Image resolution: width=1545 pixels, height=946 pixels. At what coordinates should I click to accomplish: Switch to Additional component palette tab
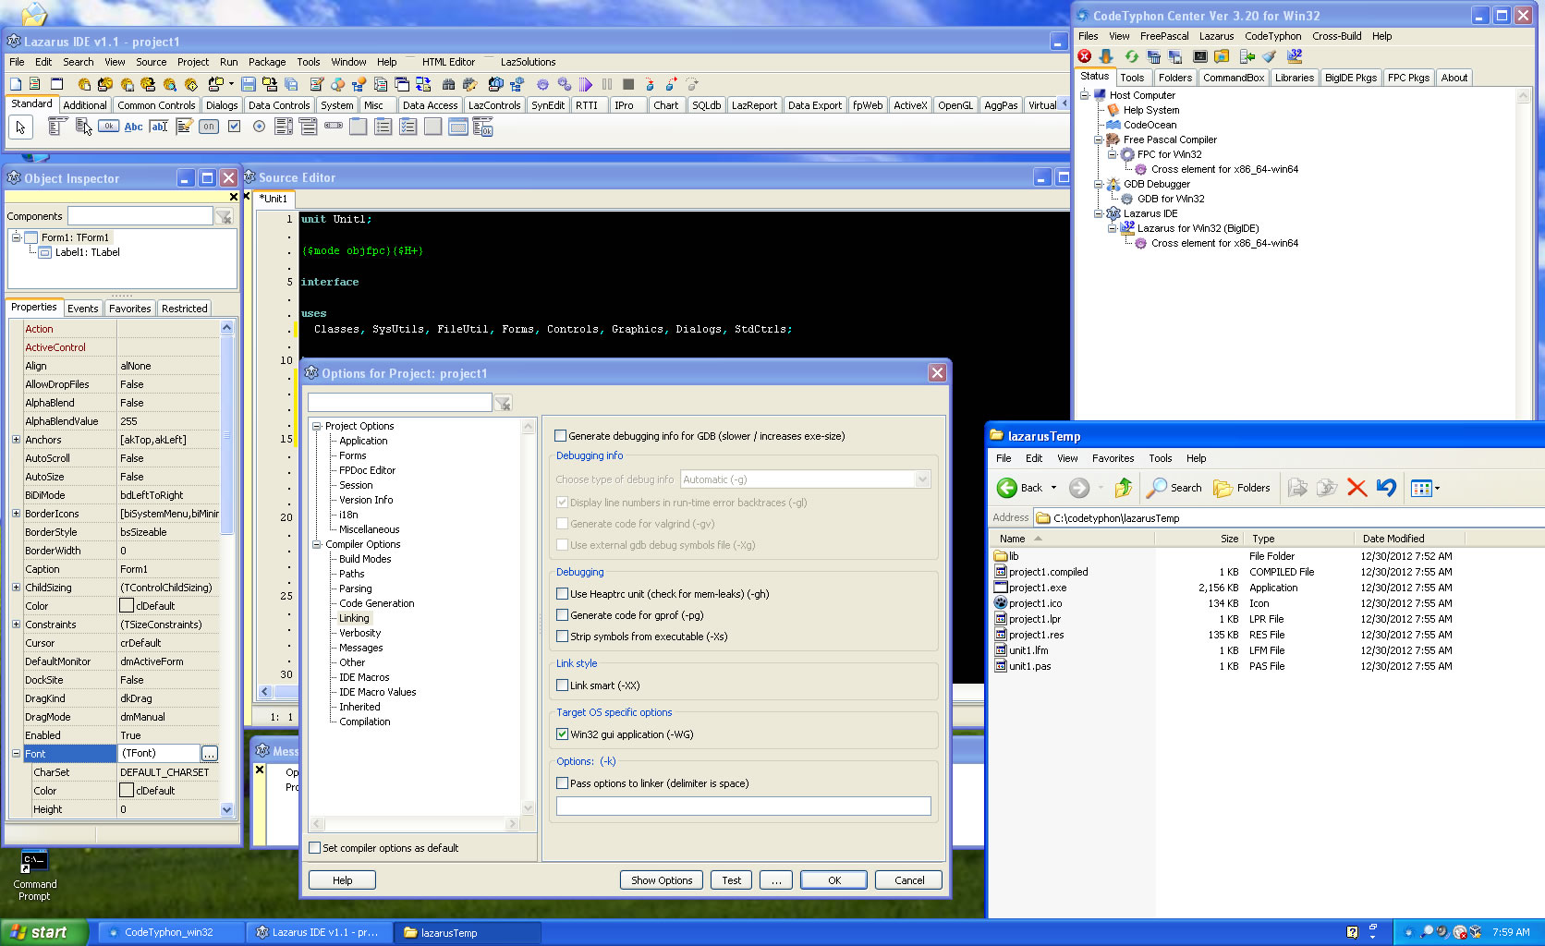85,105
